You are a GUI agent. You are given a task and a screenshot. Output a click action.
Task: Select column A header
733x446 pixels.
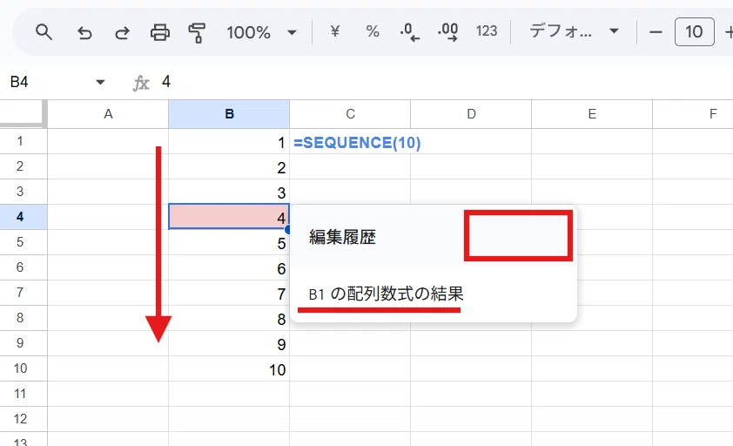[108, 114]
